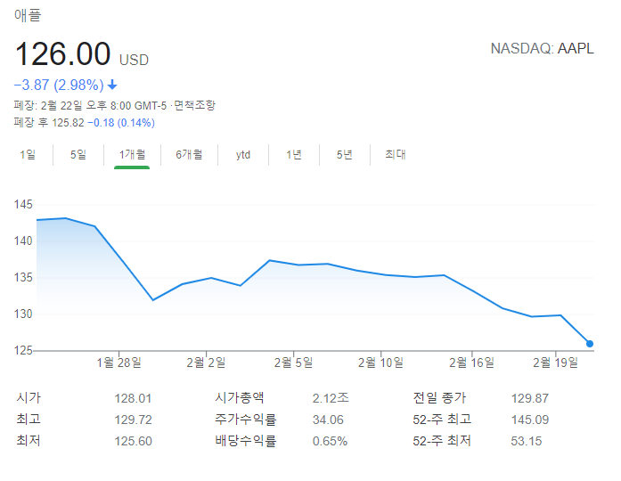The image size is (621, 481).
Task: Click the 시가총액 value 2.12조
Action: pyautogui.click(x=331, y=398)
